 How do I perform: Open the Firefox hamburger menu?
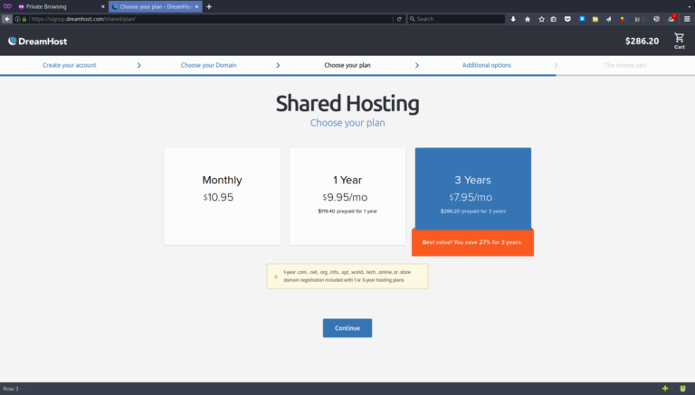(x=687, y=19)
